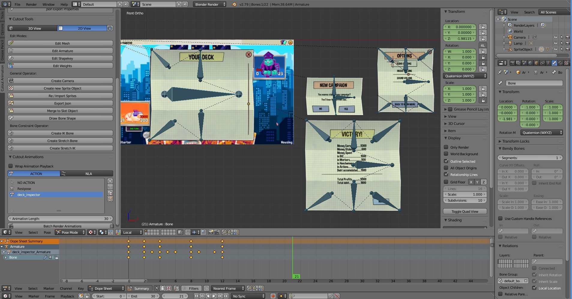The image size is (572, 299).
Task: Click the Animation Length slider field
Action: (60, 219)
